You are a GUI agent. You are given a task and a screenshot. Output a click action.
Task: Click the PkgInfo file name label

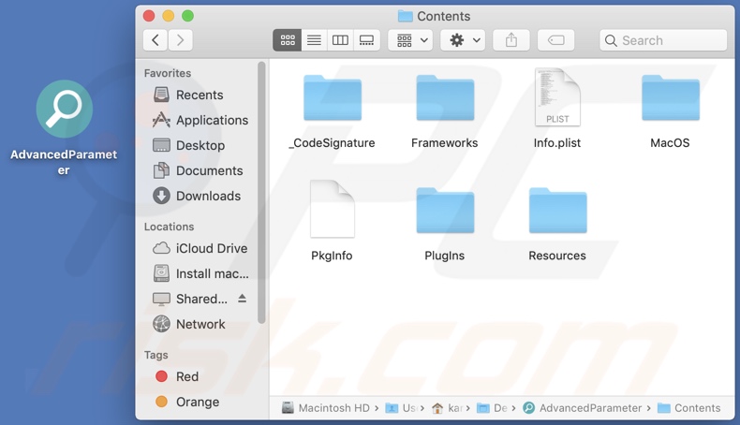(332, 256)
